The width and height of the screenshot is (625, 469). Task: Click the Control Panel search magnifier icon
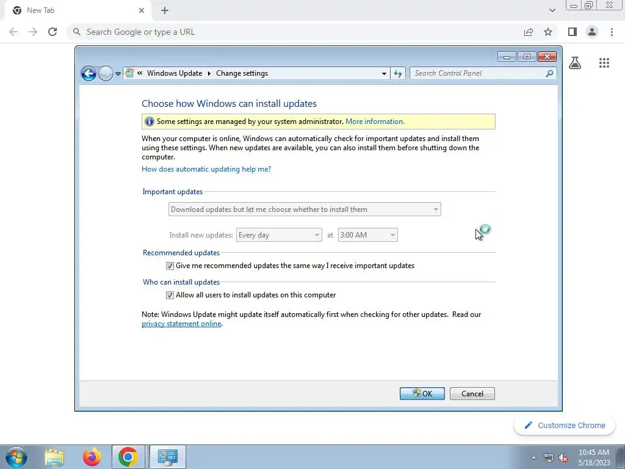coord(550,73)
